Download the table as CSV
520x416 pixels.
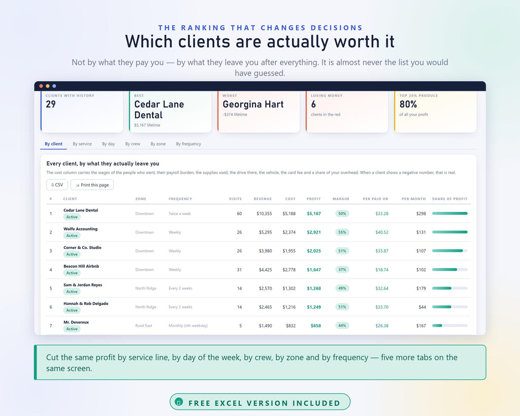(57, 185)
